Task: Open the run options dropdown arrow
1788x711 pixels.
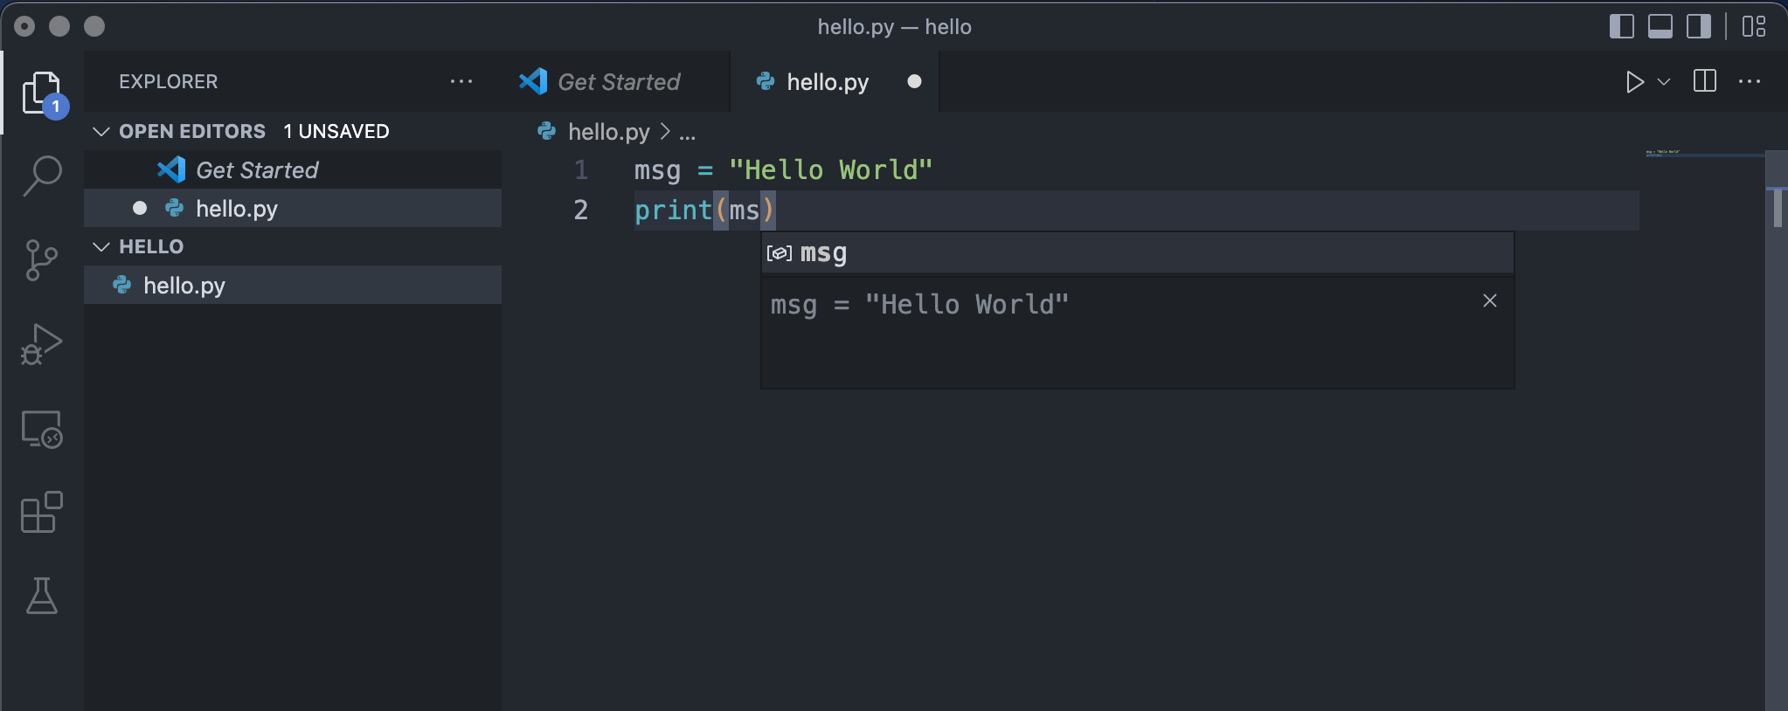Action: [1664, 82]
